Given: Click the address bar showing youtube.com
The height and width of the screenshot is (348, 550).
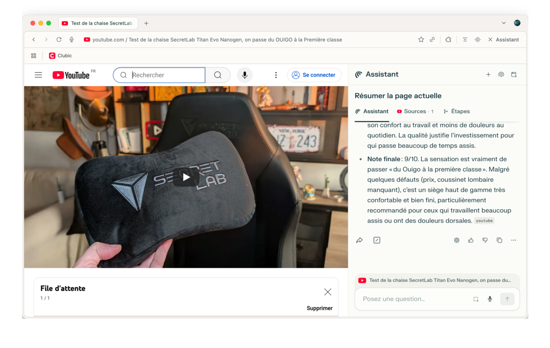Looking at the screenshot, I should (x=213, y=40).
